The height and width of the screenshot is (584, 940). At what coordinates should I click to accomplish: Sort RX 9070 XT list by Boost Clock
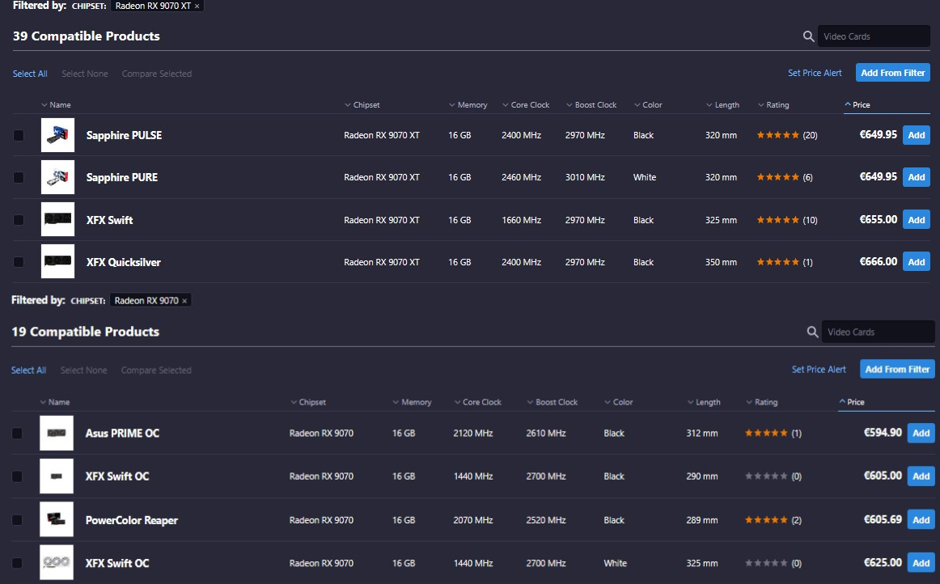[591, 105]
